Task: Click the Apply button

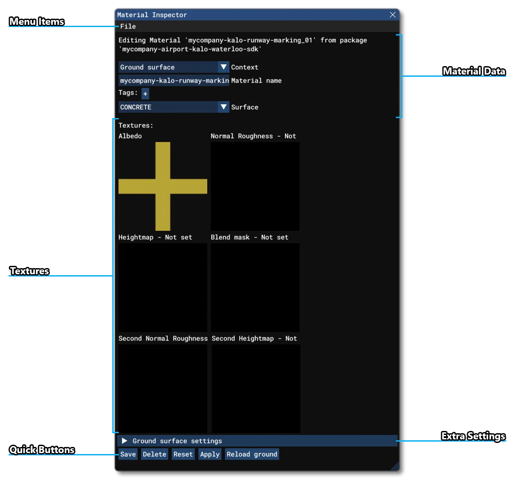Action: point(210,454)
